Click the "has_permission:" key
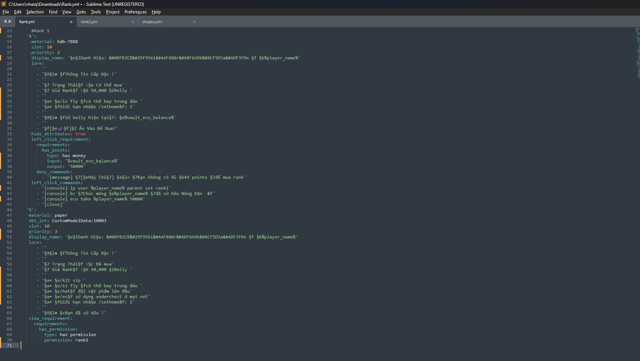The width and height of the screenshot is (640, 361). tap(58, 329)
